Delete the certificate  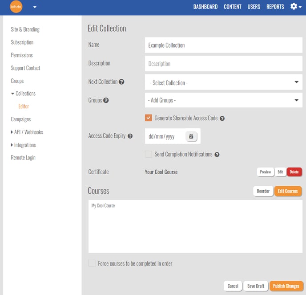[x=294, y=172]
